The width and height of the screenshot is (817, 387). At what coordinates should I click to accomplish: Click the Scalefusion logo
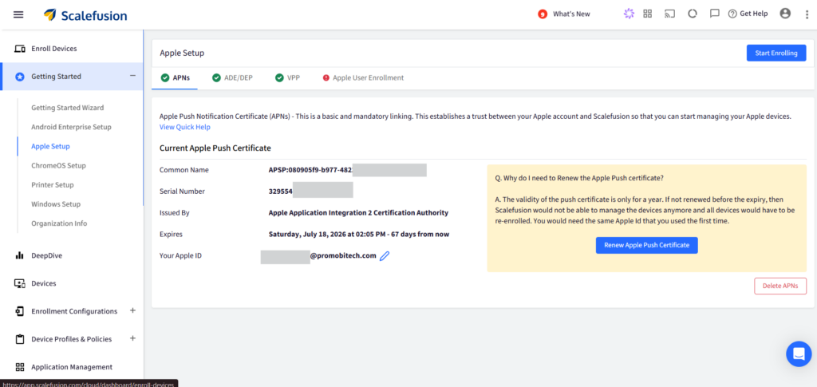(x=85, y=15)
